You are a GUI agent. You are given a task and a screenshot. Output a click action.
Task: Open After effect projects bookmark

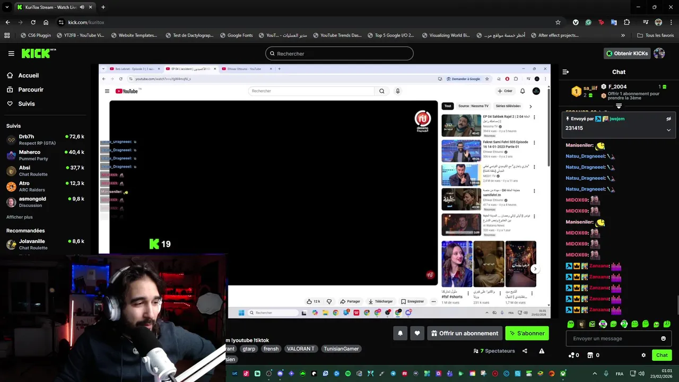tap(554, 36)
